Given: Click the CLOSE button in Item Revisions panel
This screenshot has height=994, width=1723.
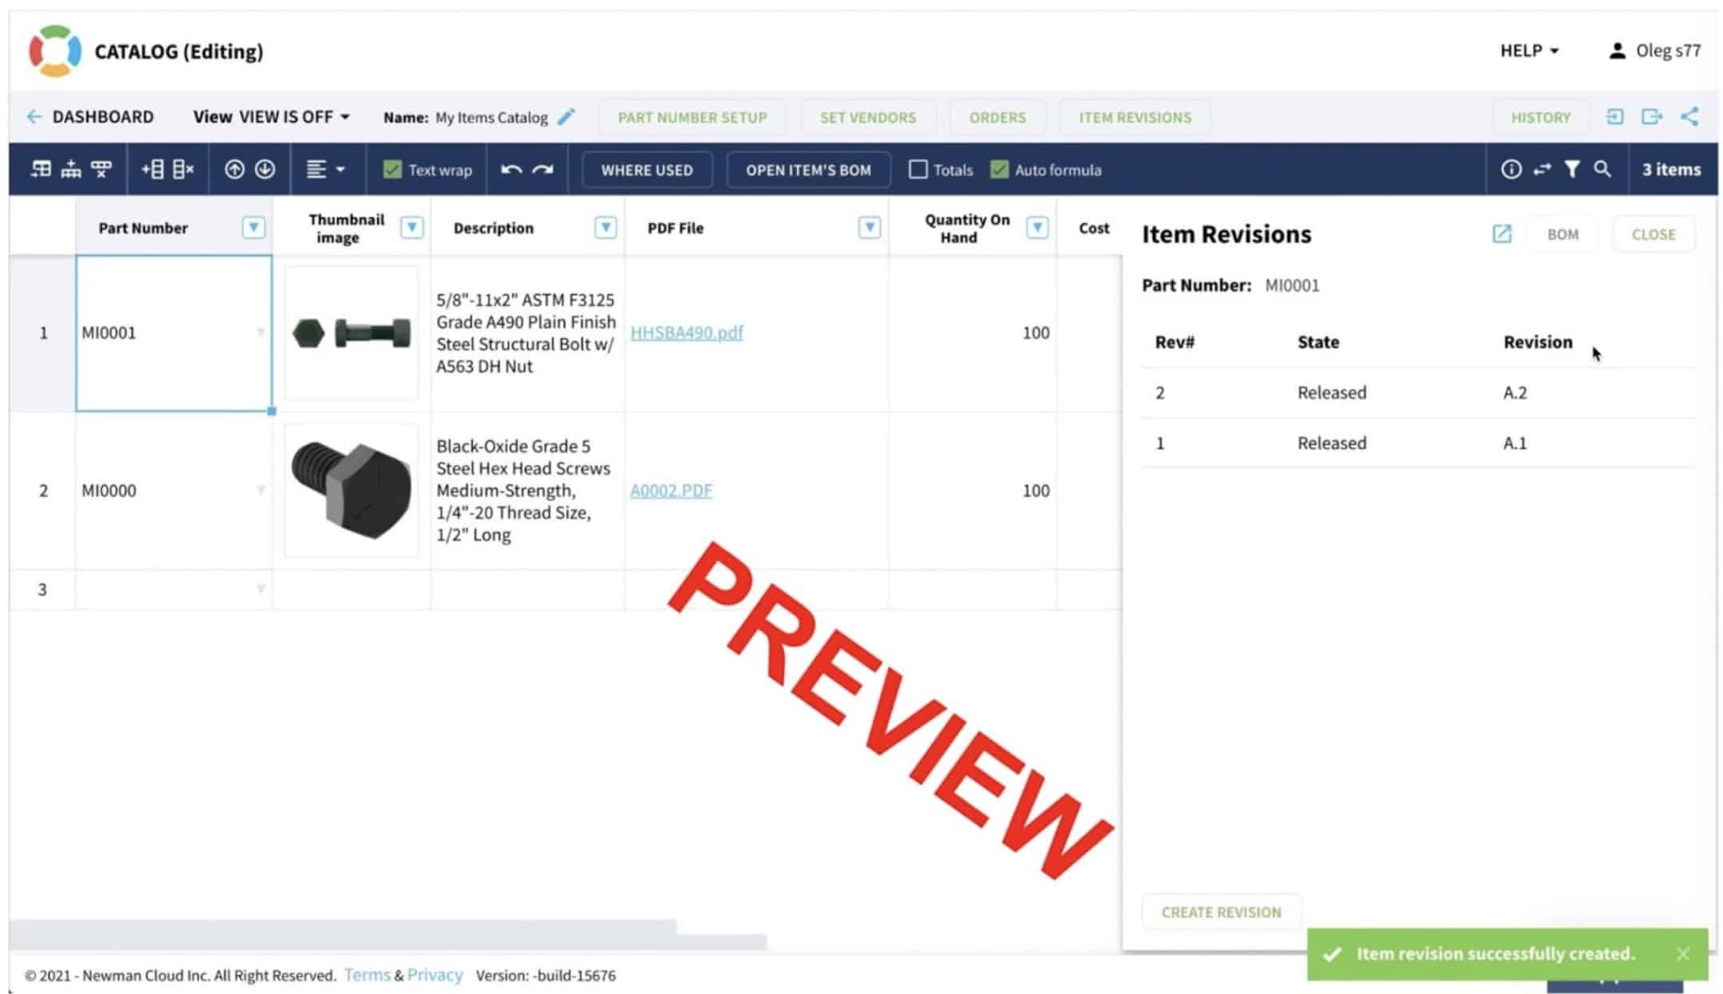Looking at the screenshot, I should click(x=1652, y=233).
